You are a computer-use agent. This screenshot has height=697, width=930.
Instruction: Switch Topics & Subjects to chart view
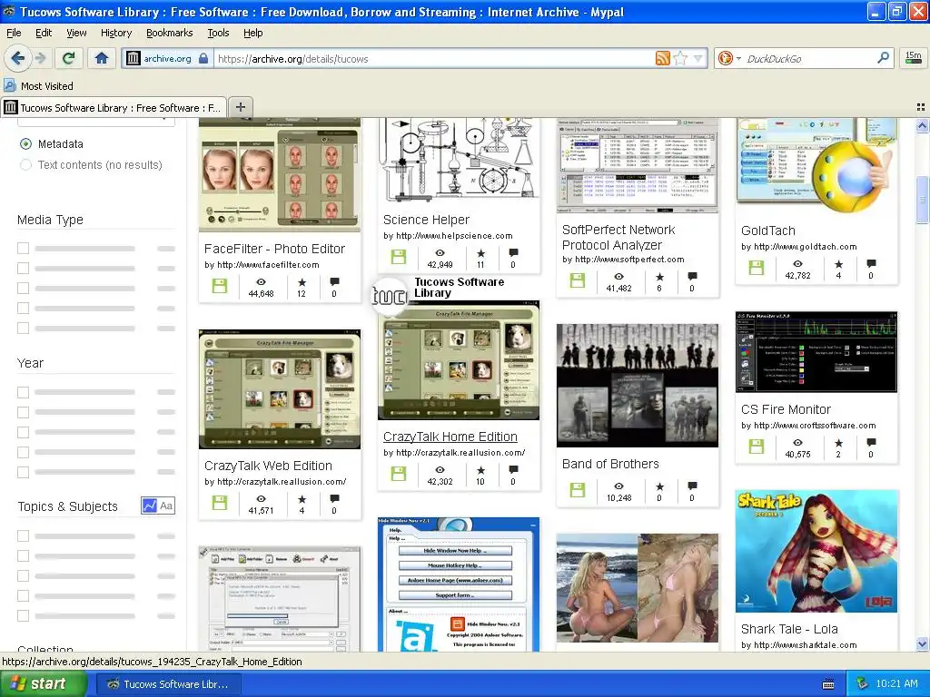pos(150,506)
